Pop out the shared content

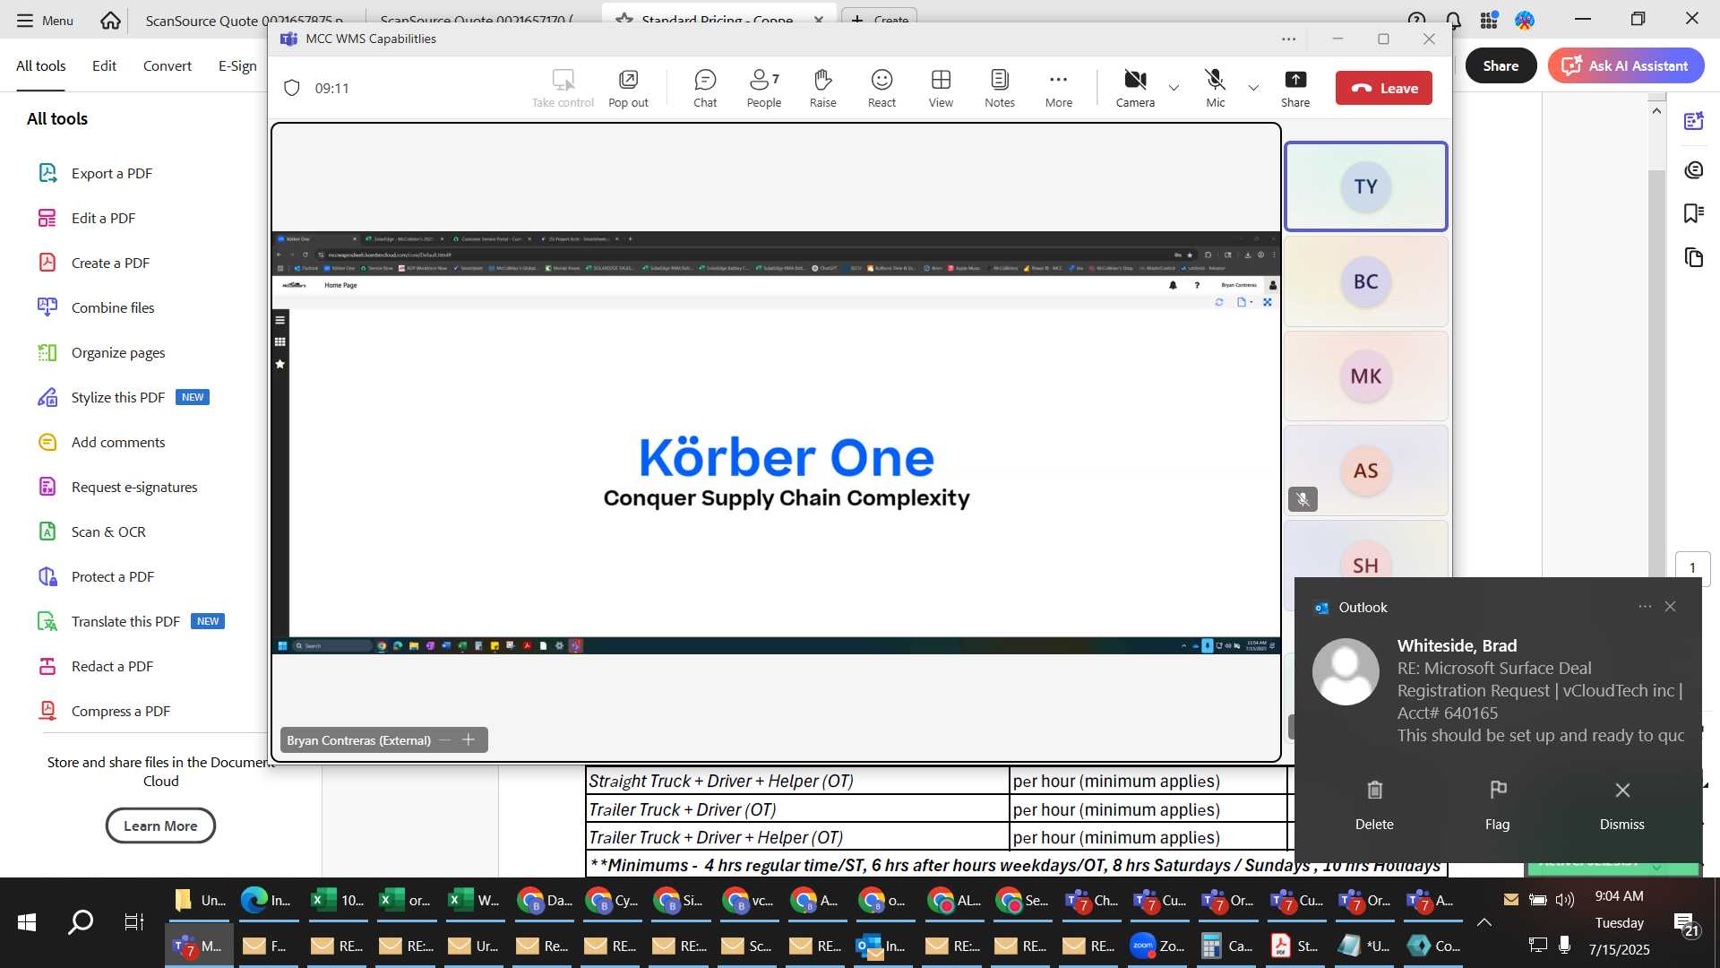[628, 88]
